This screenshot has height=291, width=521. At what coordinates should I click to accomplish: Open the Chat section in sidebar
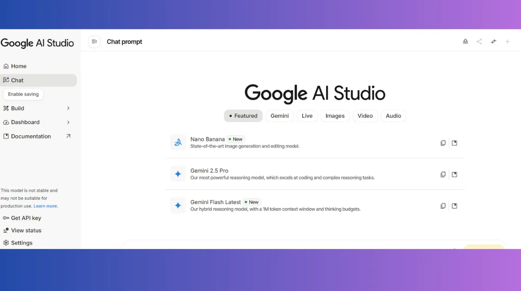tap(17, 80)
